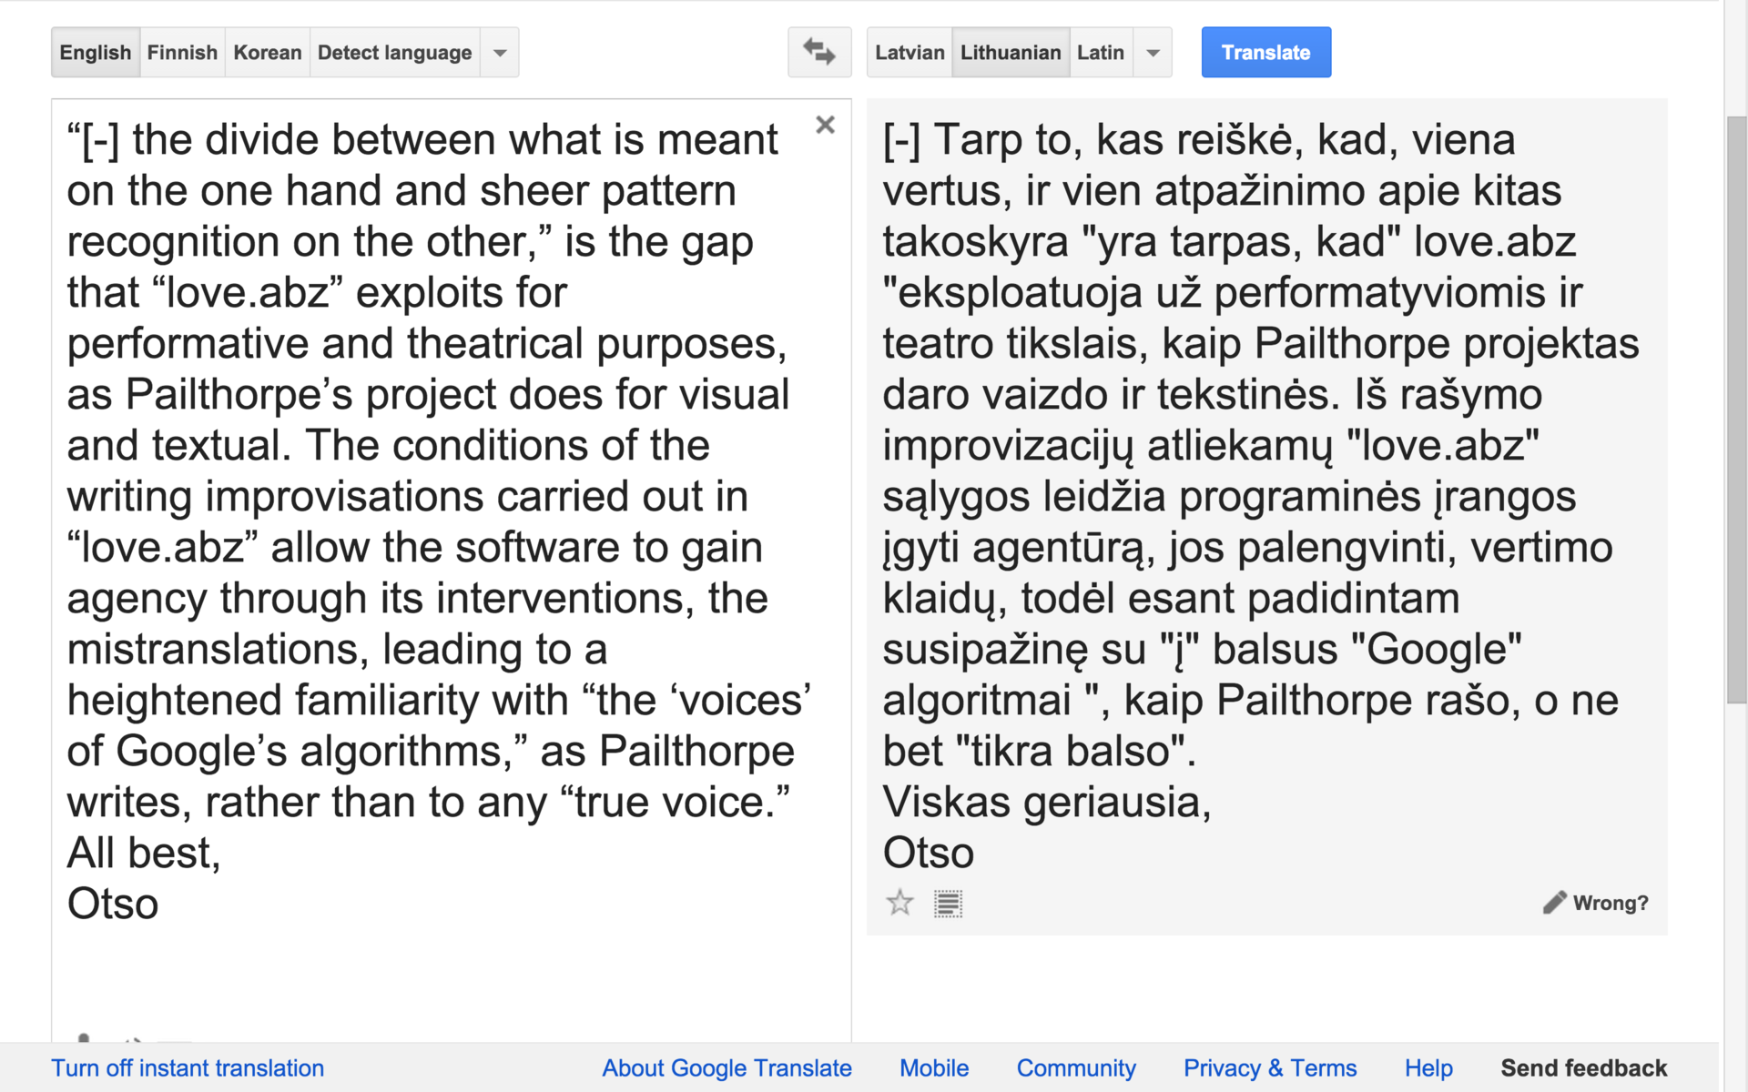The width and height of the screenshot is (1748, 1092).
Task: Click the page's vertical scrollbar thumb
Action: coord(1736,409)
